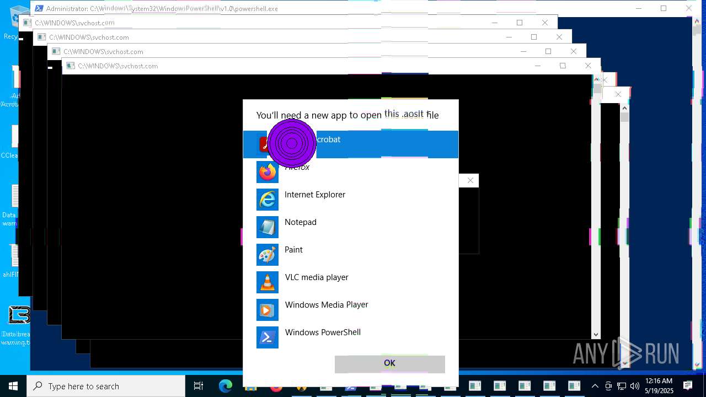Maximize the Administrator PowerShell window

point(664,8)
